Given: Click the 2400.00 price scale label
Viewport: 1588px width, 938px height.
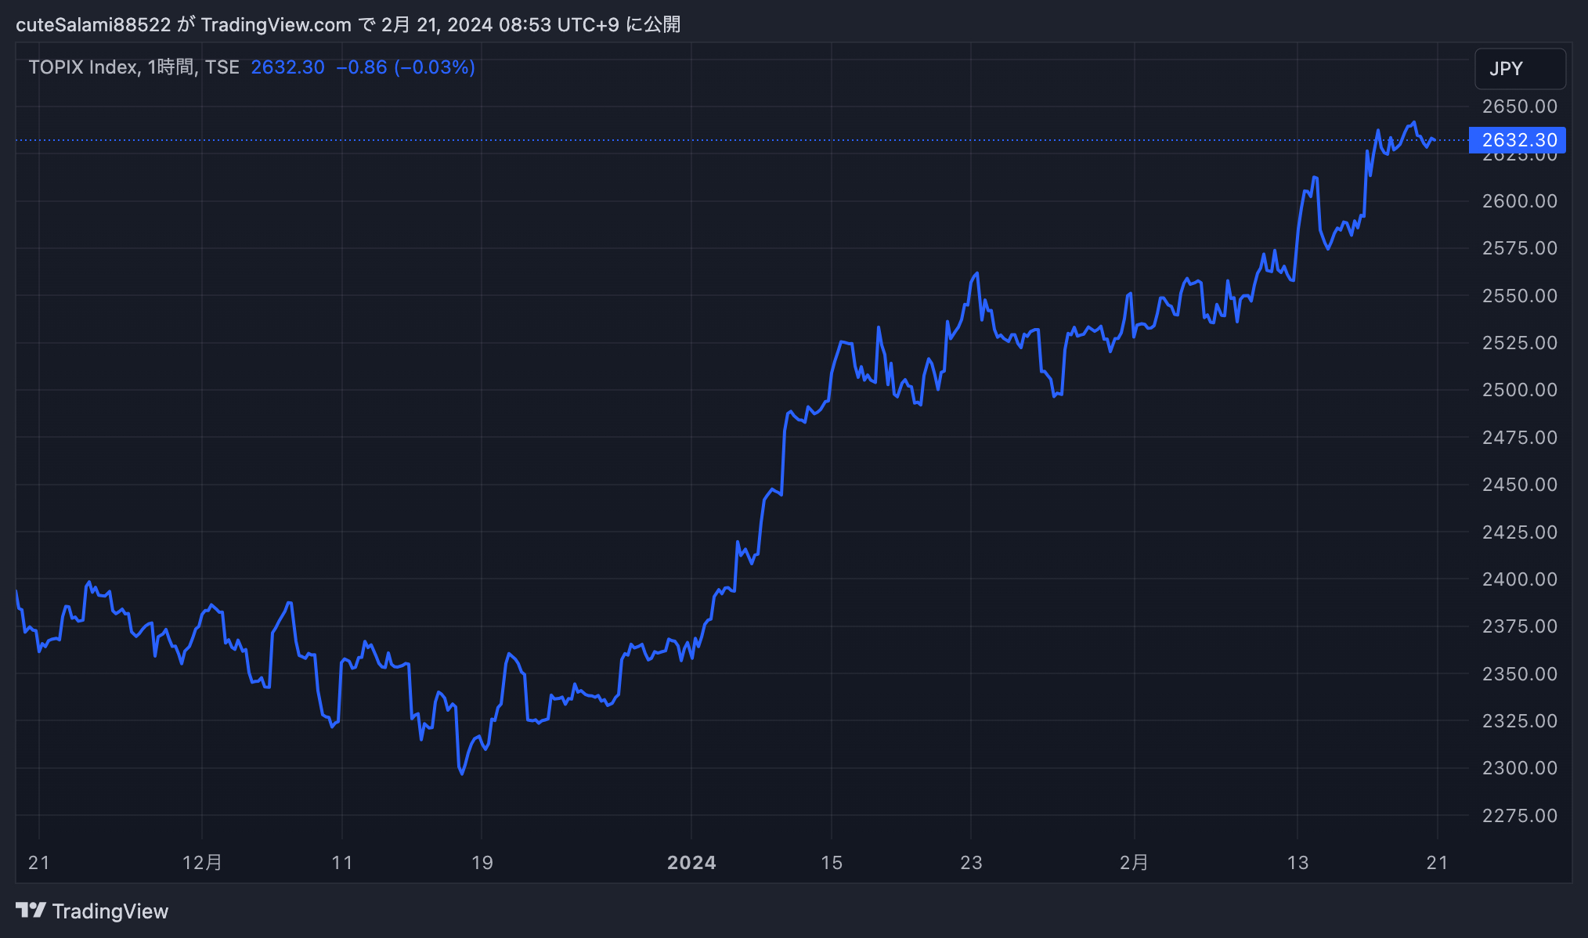Looking at the screenshot, I should (x=1519, y=579).
